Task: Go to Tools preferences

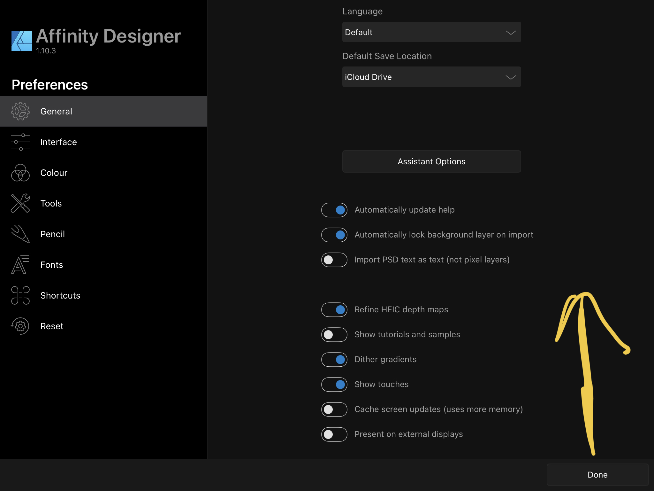Action: pyautogui.click(x=103, y=203)
